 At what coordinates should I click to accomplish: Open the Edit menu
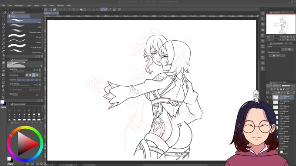(x=10, y=6)
